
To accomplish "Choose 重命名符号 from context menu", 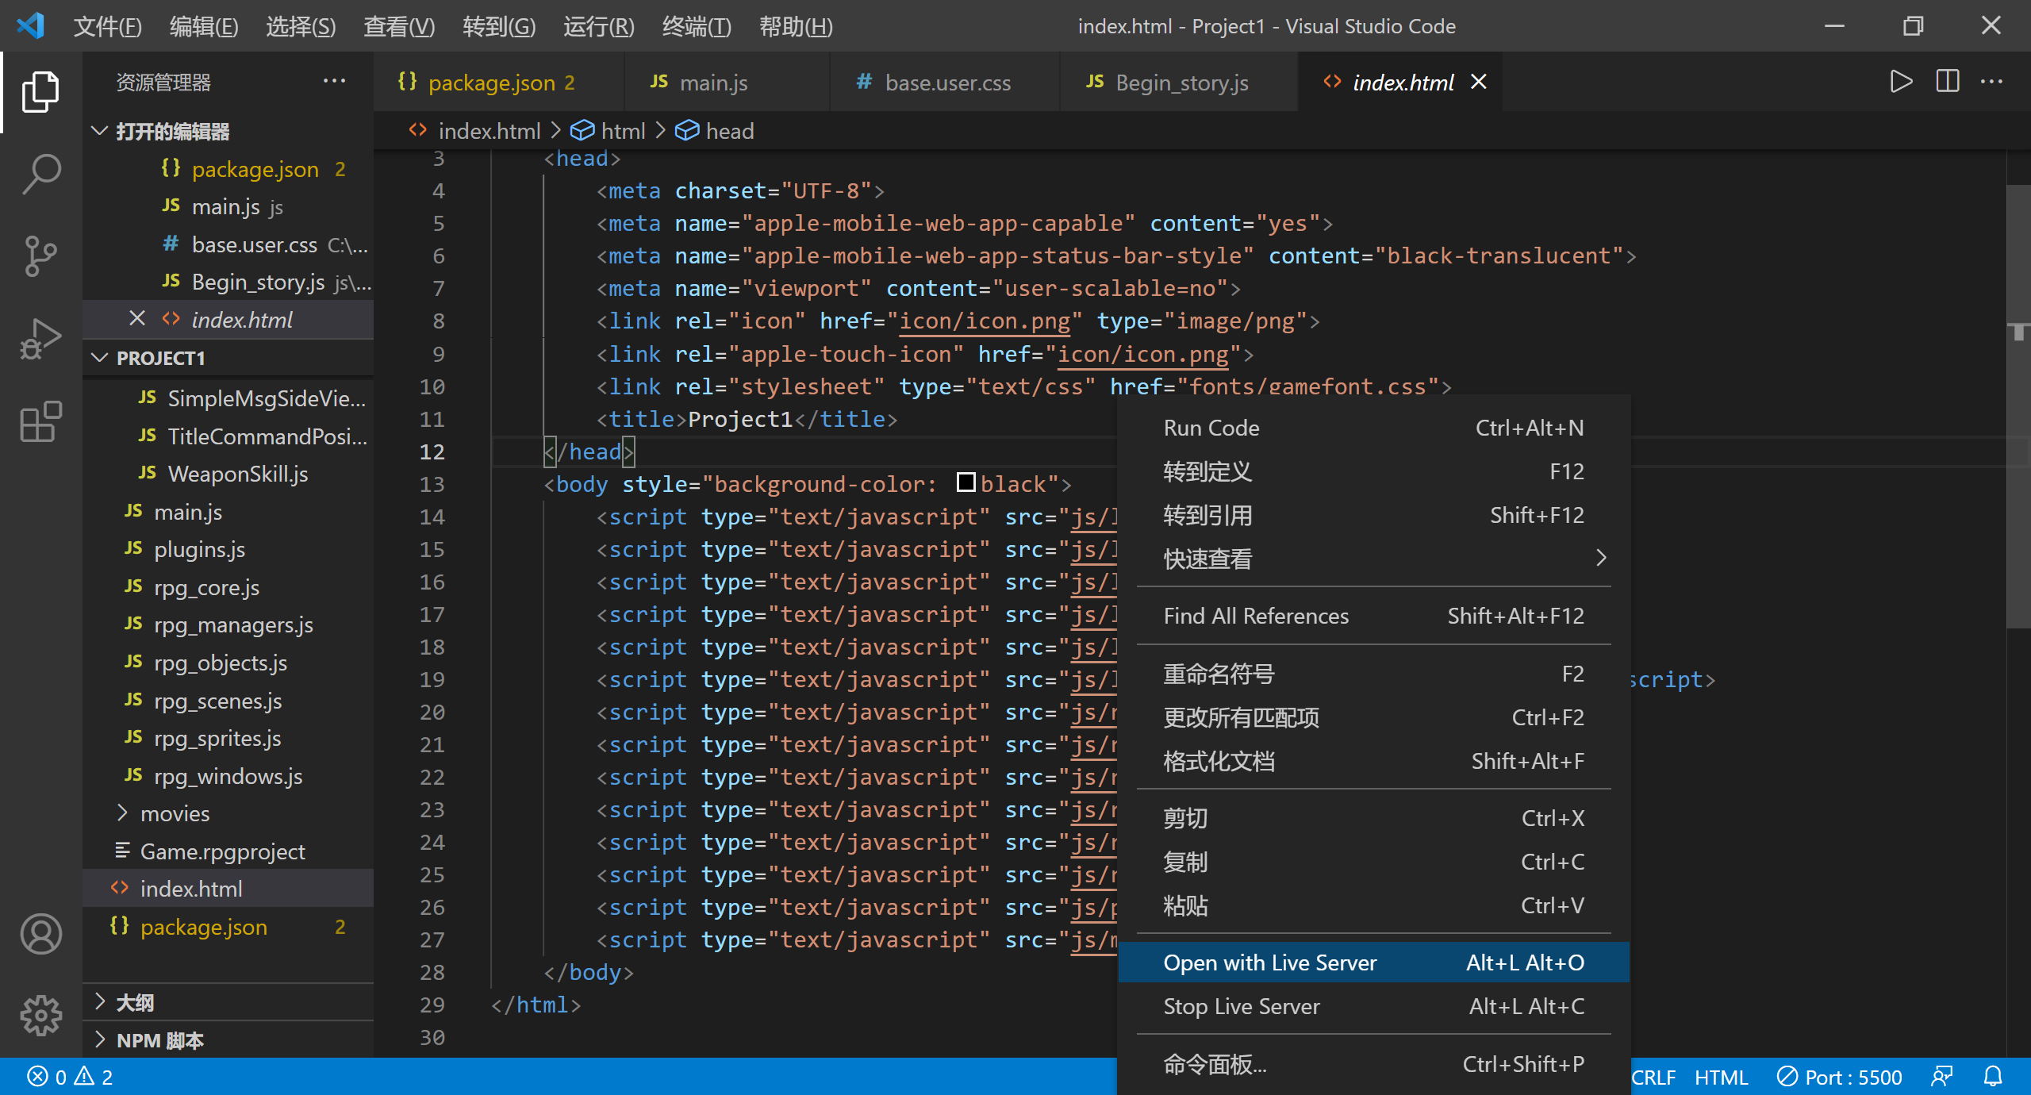I will coord(1373,674).
